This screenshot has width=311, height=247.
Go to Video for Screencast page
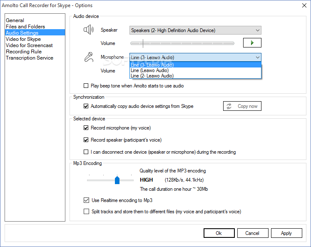coord(35,45)
